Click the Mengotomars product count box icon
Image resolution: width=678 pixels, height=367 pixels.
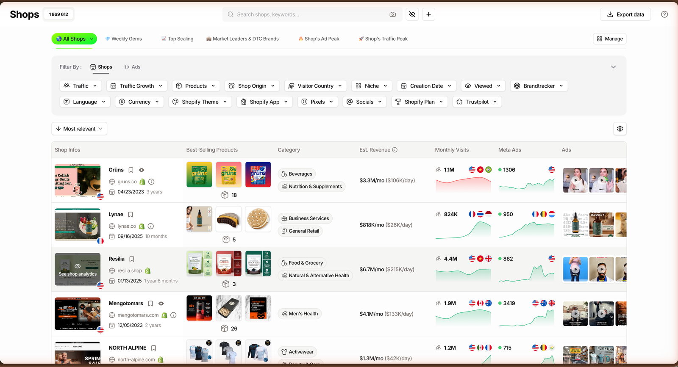pyautogui.click(x=225, y=328)
